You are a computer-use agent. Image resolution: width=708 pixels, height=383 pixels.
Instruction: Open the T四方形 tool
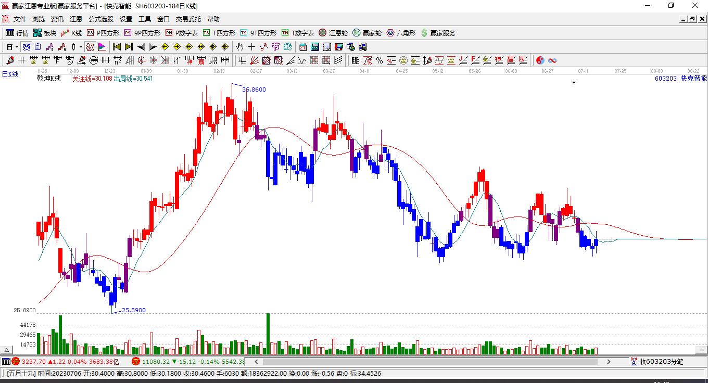pos(219,33)
